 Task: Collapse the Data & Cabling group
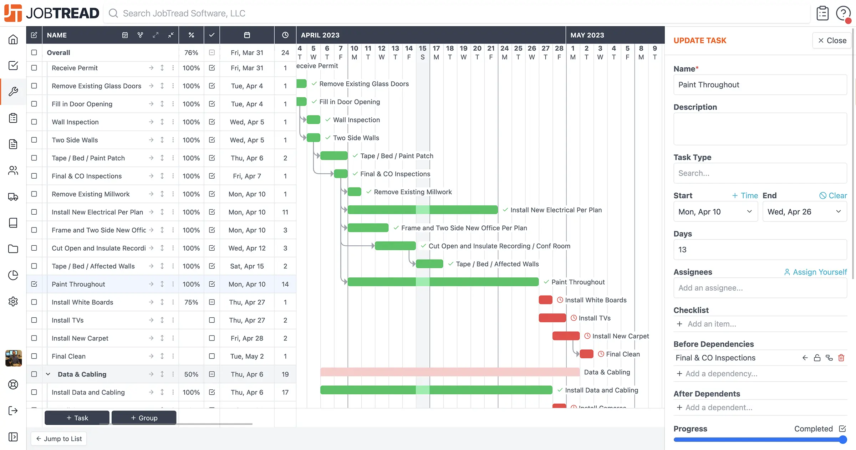tap(48, 374)
